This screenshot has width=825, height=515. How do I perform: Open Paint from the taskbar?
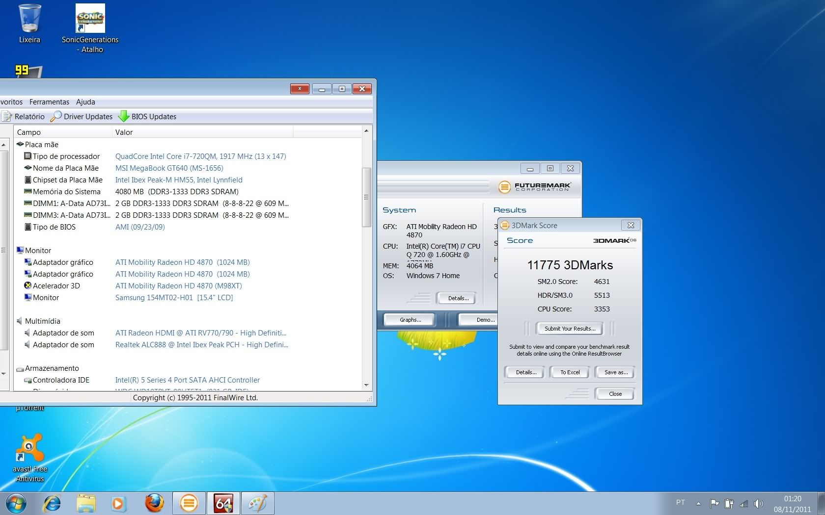point(257,504)
